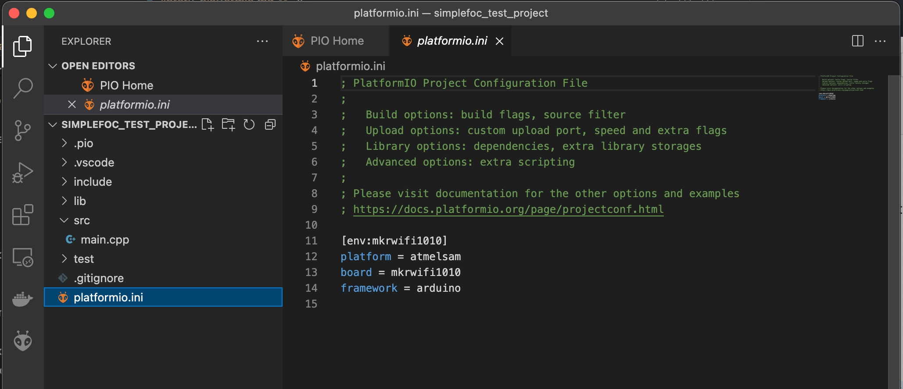903x389 pixels.
Task: Open the docs.platformio.org projectconf link
Action: coord(508,209)
